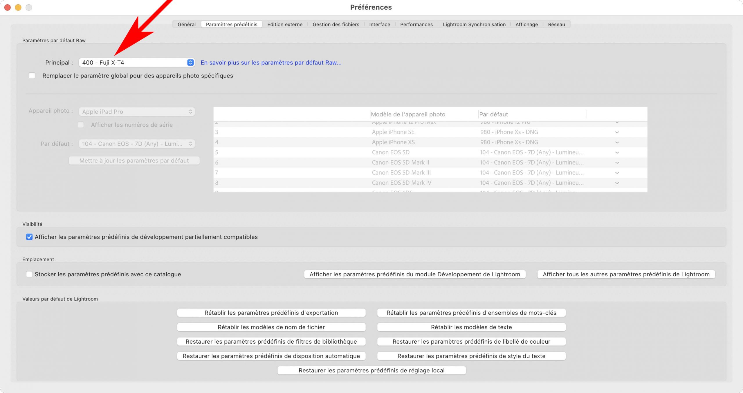
Task: Check Stocker les paramètres prédéfinis avec ce catalogue
Action: tap(29, 274)
